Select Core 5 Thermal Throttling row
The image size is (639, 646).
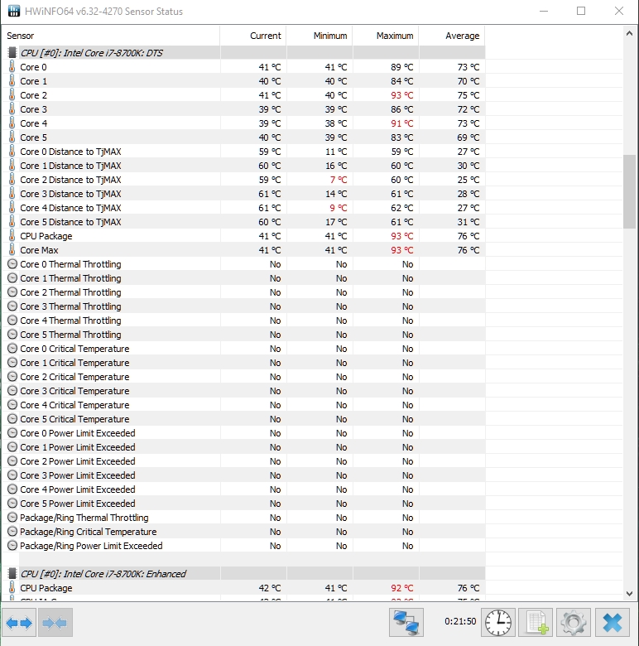pyautogui.click(x=243, y=335)
